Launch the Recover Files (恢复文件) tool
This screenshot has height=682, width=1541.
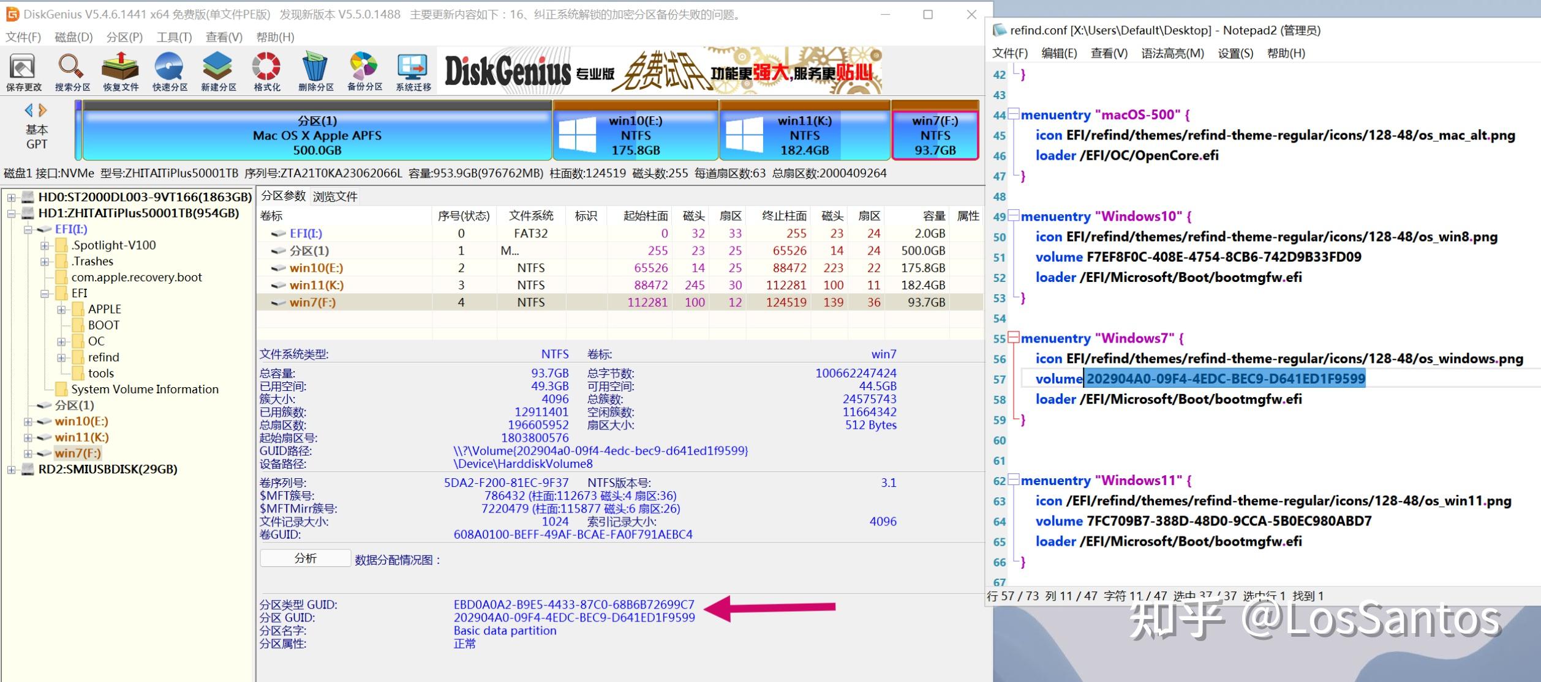[x=121, y=72]
